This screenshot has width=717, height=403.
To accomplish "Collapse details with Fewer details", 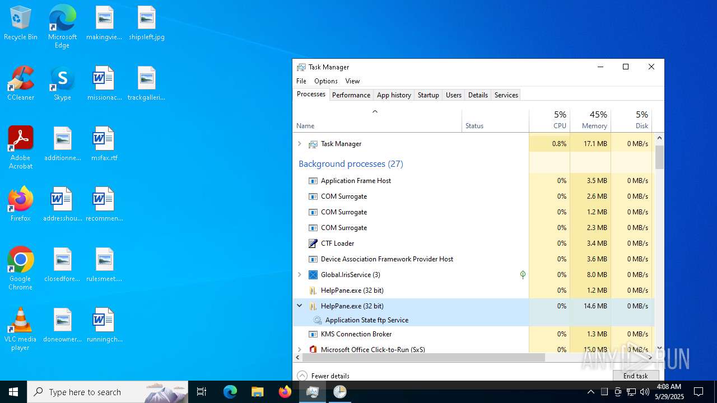I will pos(323,376).
